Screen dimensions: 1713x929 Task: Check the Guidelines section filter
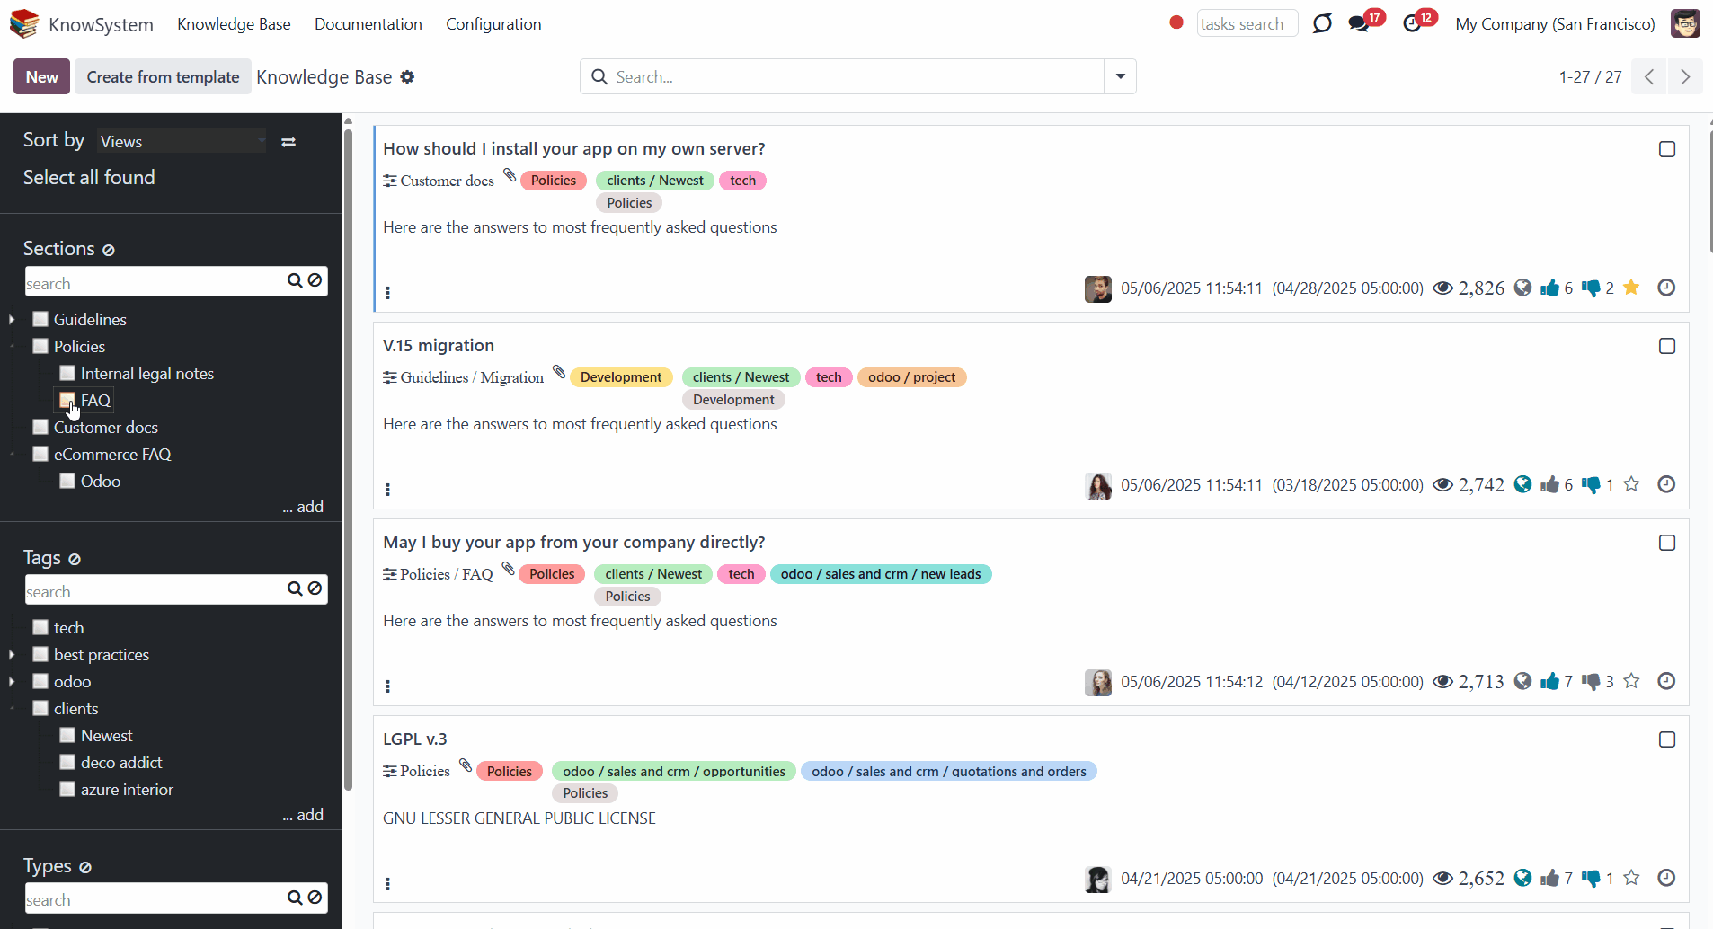40,319
